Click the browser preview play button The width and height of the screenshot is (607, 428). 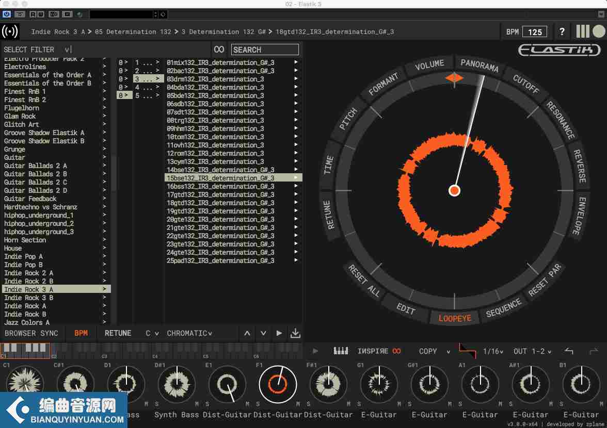279,333
